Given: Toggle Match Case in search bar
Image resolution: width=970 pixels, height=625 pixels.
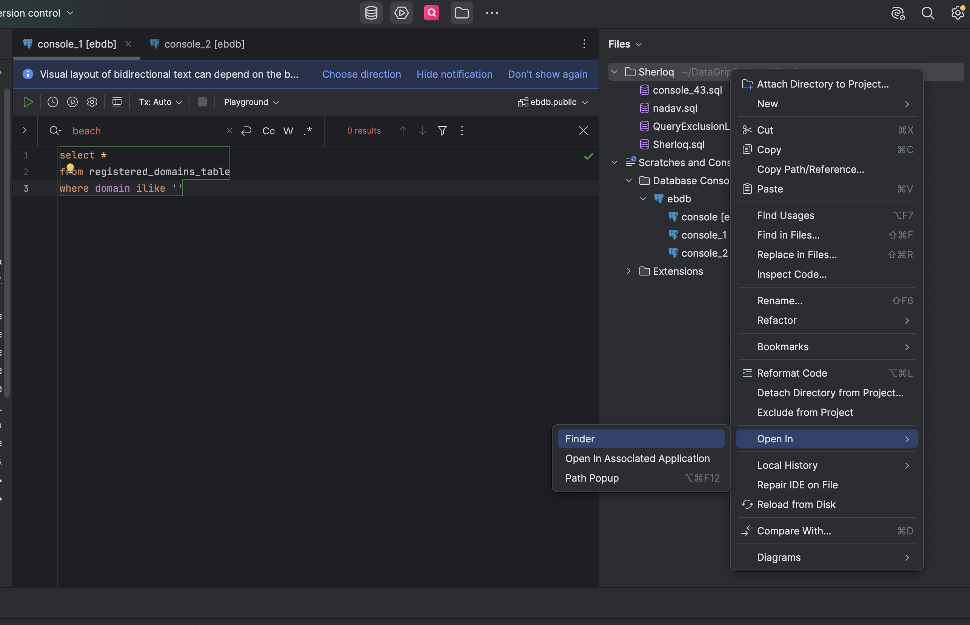Looking at the screenshot, I should click(x=268, y=131).
